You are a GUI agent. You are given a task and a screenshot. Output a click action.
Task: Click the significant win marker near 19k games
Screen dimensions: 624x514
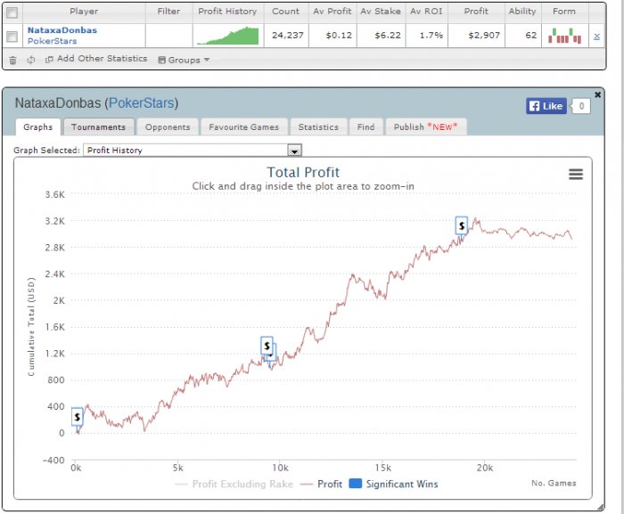point(461,225)
